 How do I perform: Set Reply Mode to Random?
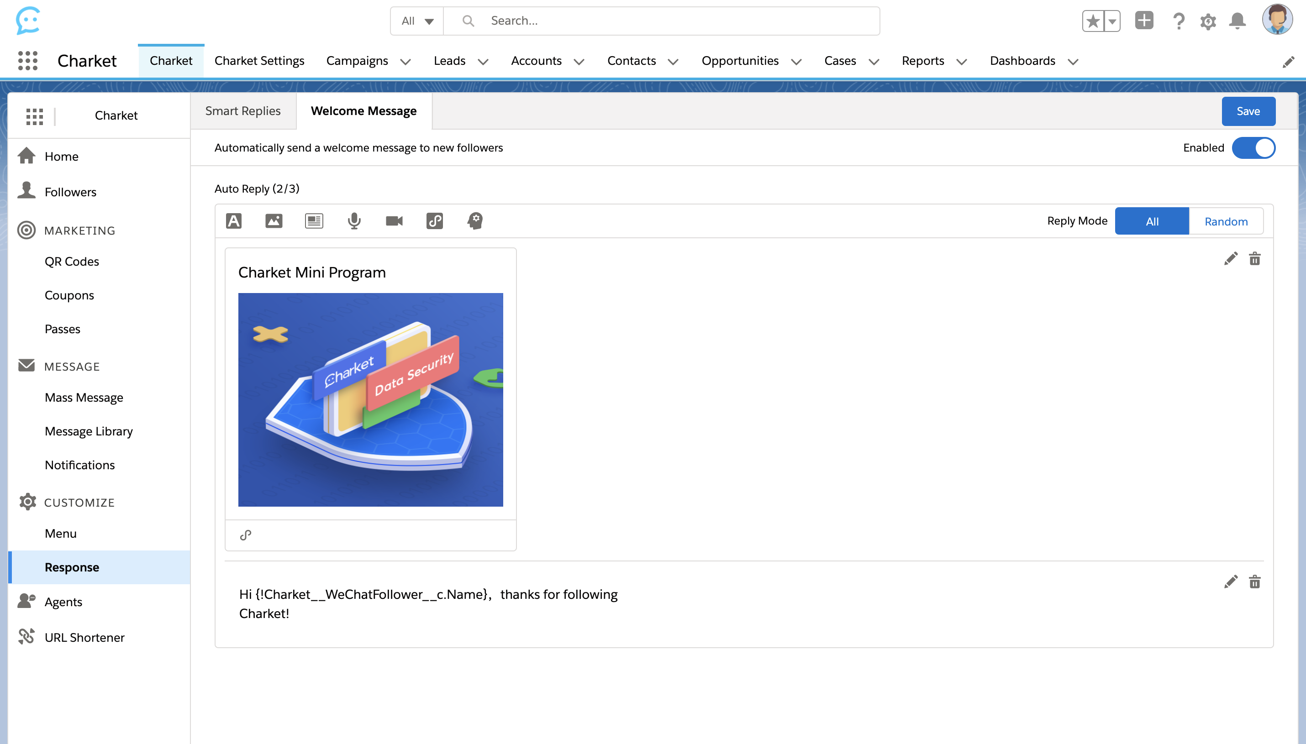click(1226, 221)
